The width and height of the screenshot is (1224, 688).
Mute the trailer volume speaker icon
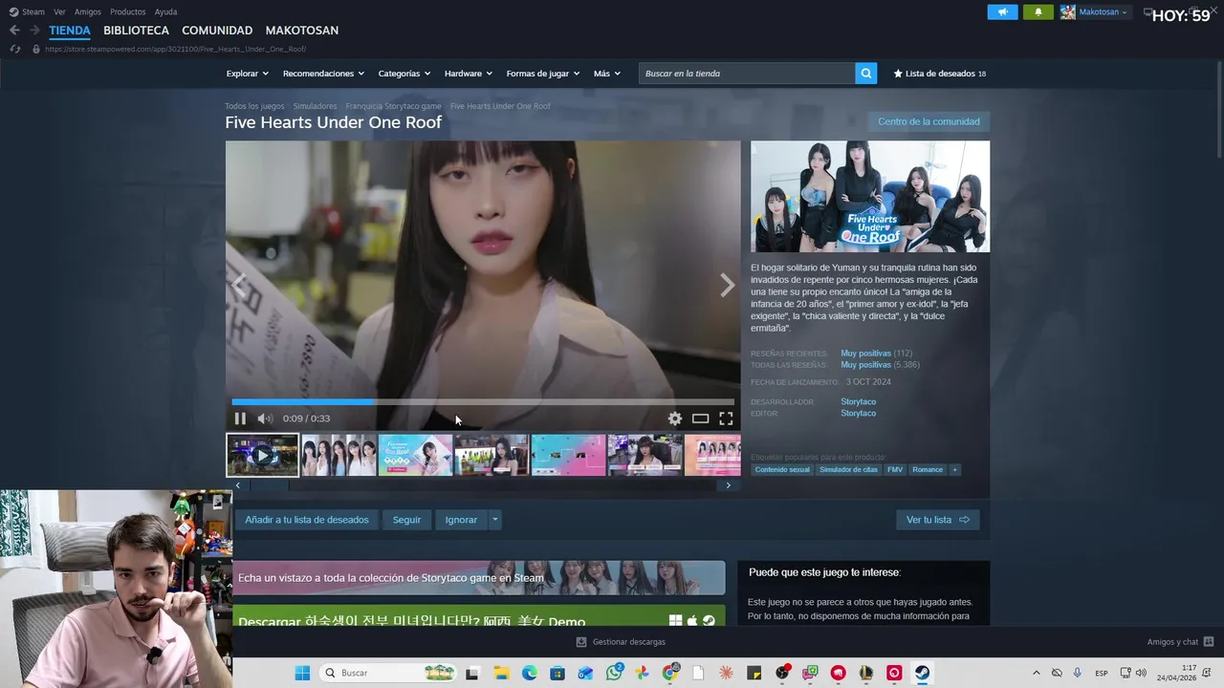point(265,419)
